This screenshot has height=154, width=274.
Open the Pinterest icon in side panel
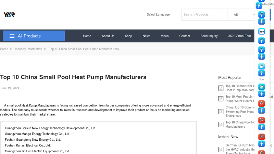[x=261, y=103]
